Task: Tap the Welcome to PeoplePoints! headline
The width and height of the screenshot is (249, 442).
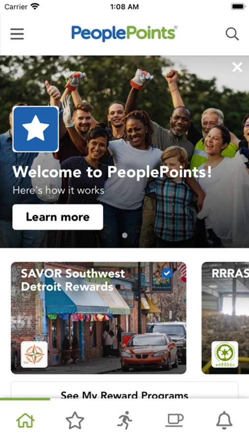Action: pos(112,172)
